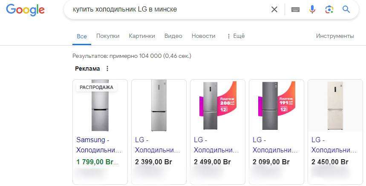Open the Инструменты tools menu
Image resolution: width=366 pixels, height=186 pixels.
pyautogui.click(x=335, y=36)
